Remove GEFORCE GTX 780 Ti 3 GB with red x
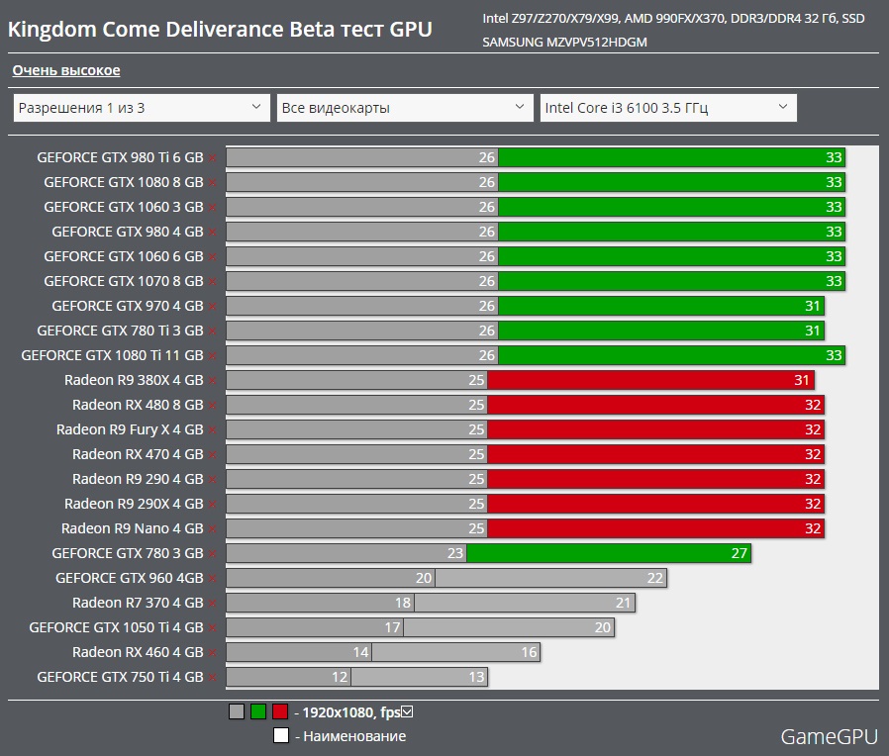The width and height of the screenshot is (889, 756). point(213,331)
